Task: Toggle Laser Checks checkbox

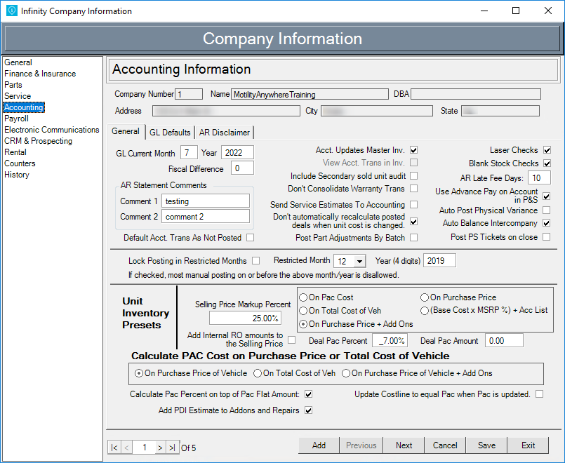Action: [547, 149]
